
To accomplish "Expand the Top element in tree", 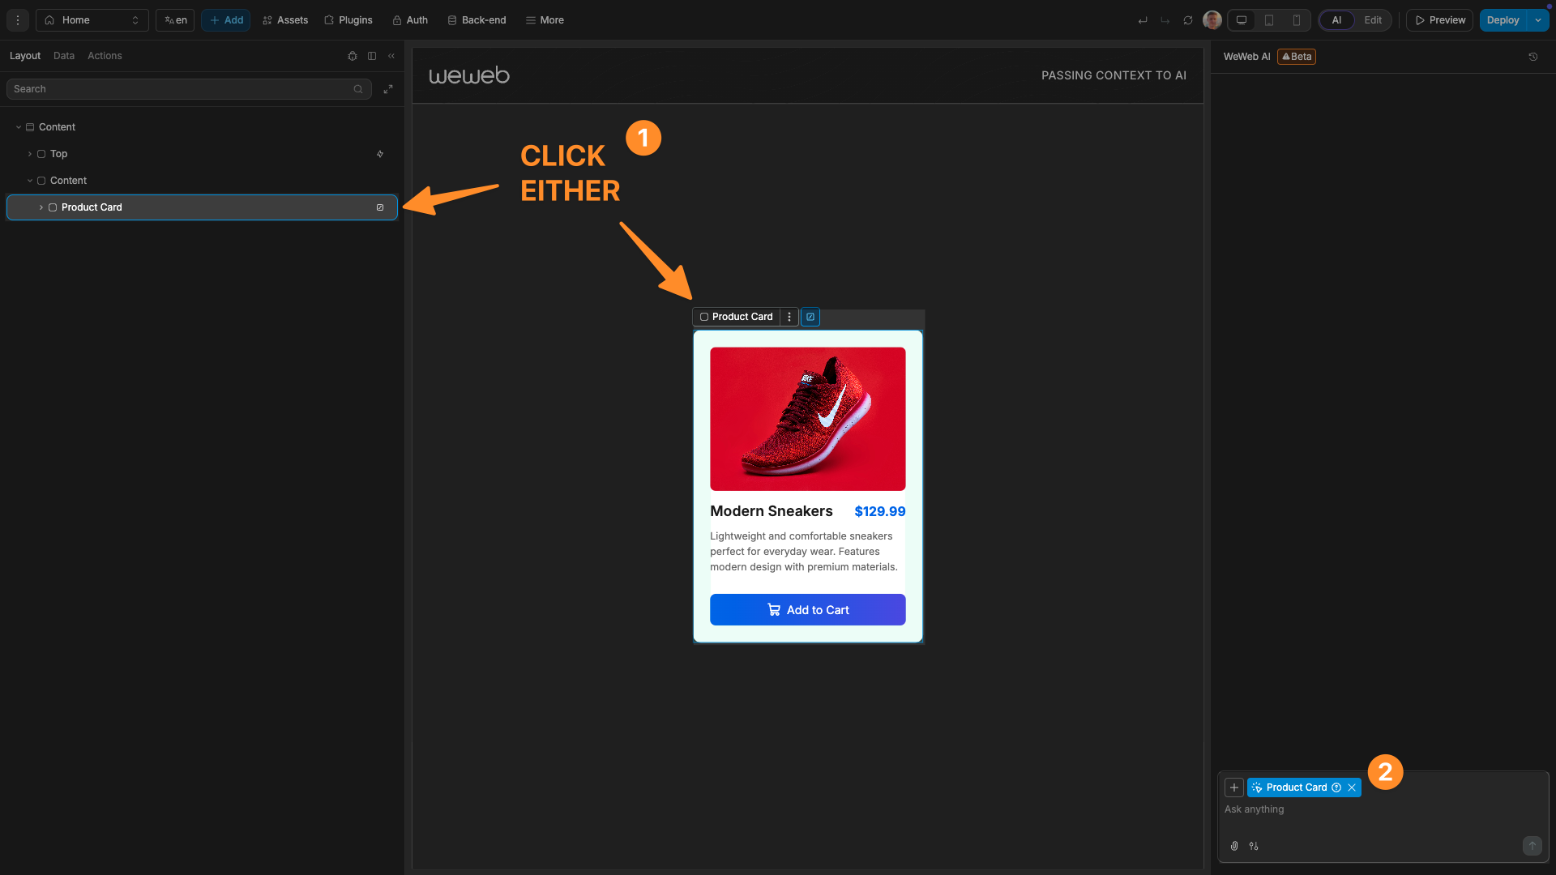I will pyautogui.click(x=30, y=154).
